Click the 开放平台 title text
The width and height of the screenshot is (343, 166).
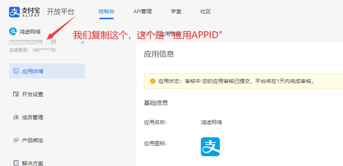coord(60,12)
